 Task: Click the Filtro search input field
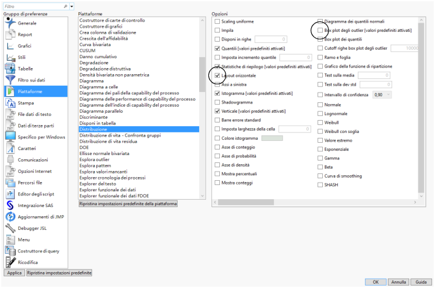click(34, 6)
